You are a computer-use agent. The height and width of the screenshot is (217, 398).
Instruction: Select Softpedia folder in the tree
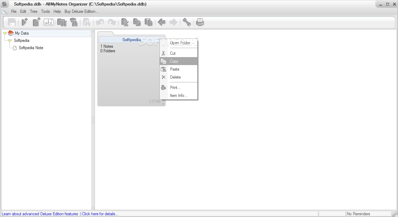tap(22, 40)
